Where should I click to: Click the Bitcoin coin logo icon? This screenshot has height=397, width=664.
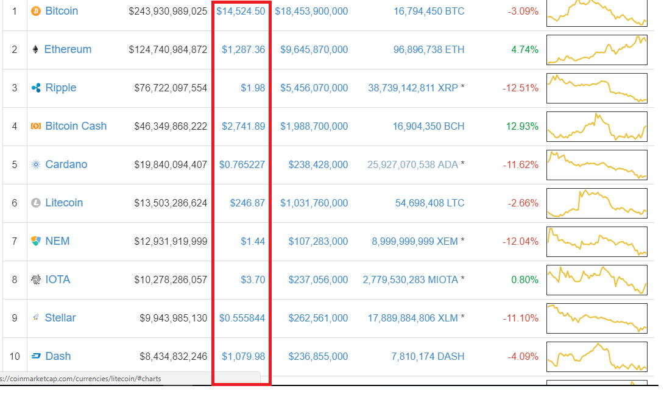click(36, 11)
